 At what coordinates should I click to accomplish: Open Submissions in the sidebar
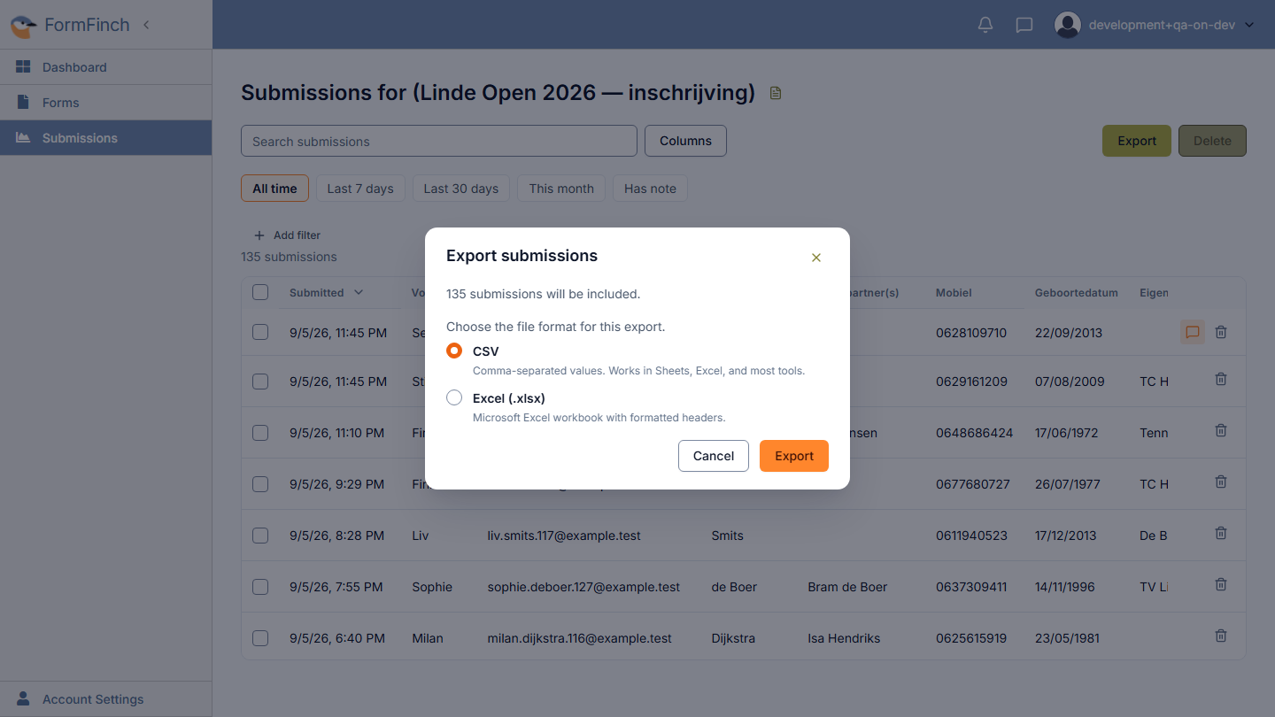coord(105,138)
